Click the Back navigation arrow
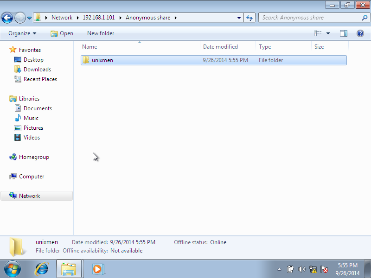 tap(7, 18)
